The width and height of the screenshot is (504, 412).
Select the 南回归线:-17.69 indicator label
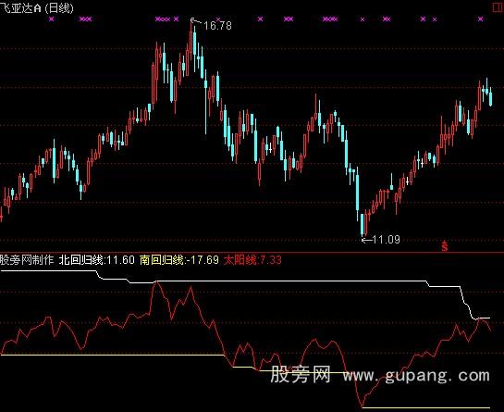[179, 259]
